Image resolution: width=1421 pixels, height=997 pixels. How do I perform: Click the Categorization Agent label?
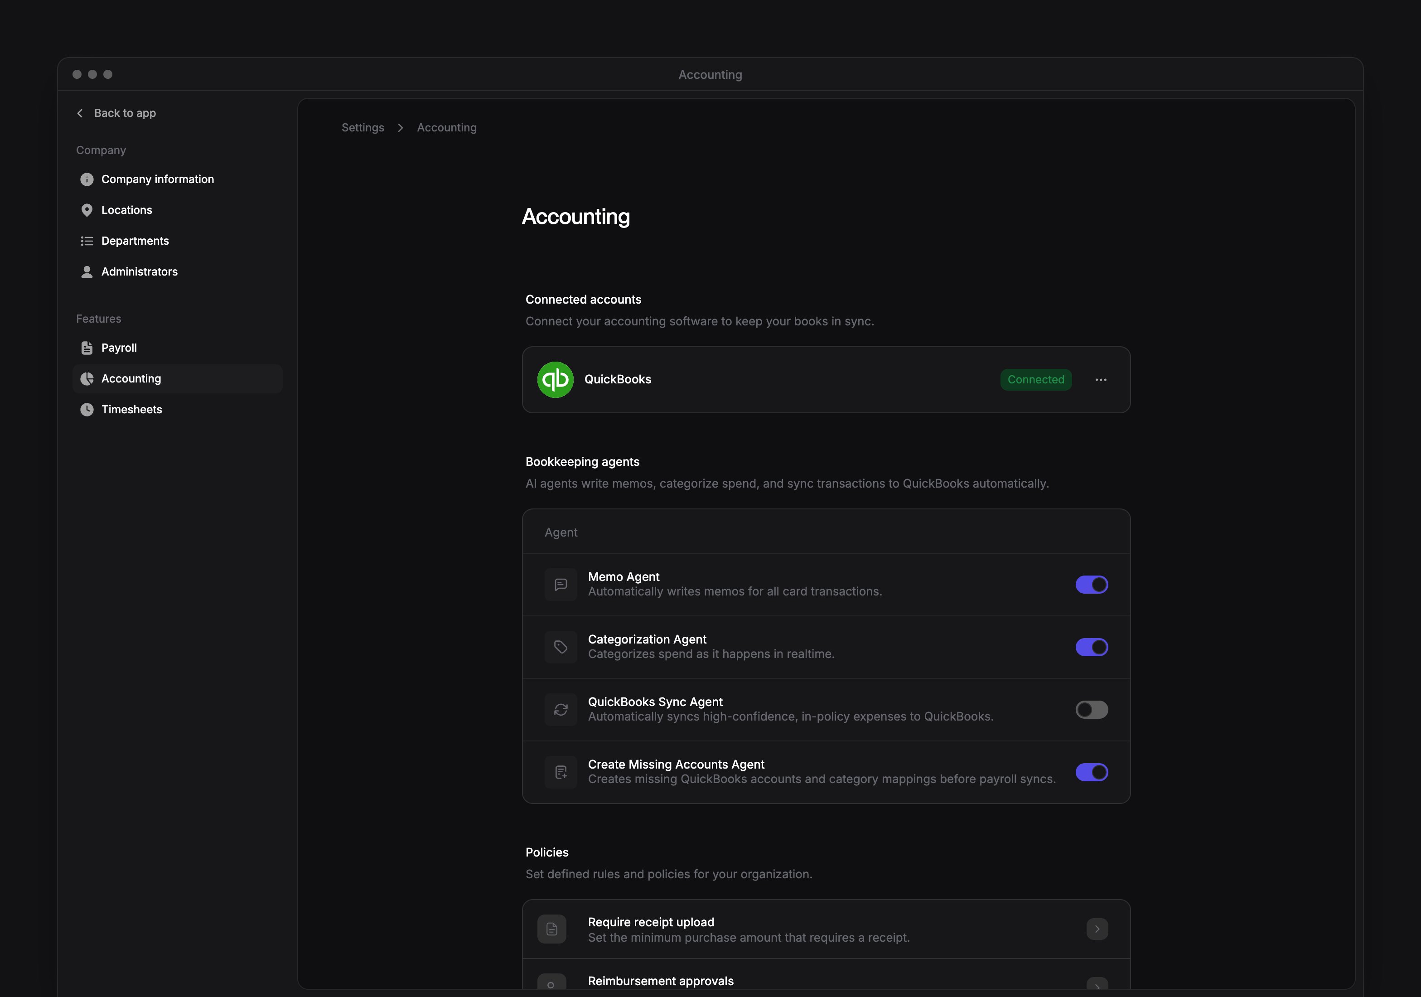pyautogui.click(x=647, y=639)
